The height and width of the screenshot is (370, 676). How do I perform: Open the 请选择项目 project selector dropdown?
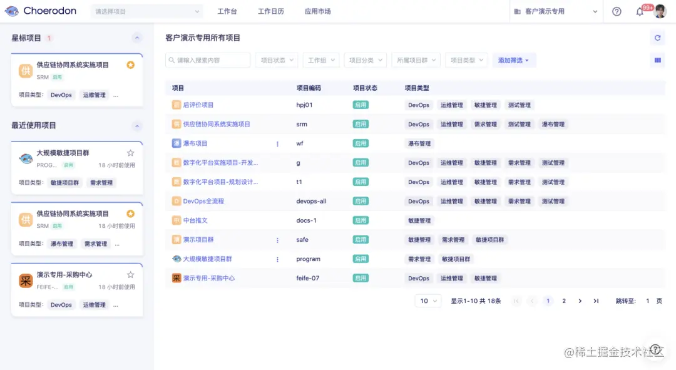146,12
